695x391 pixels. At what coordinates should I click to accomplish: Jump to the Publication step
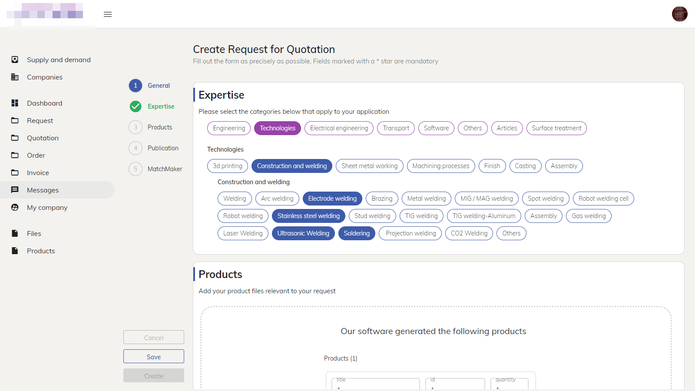click(x=163, y=148)
